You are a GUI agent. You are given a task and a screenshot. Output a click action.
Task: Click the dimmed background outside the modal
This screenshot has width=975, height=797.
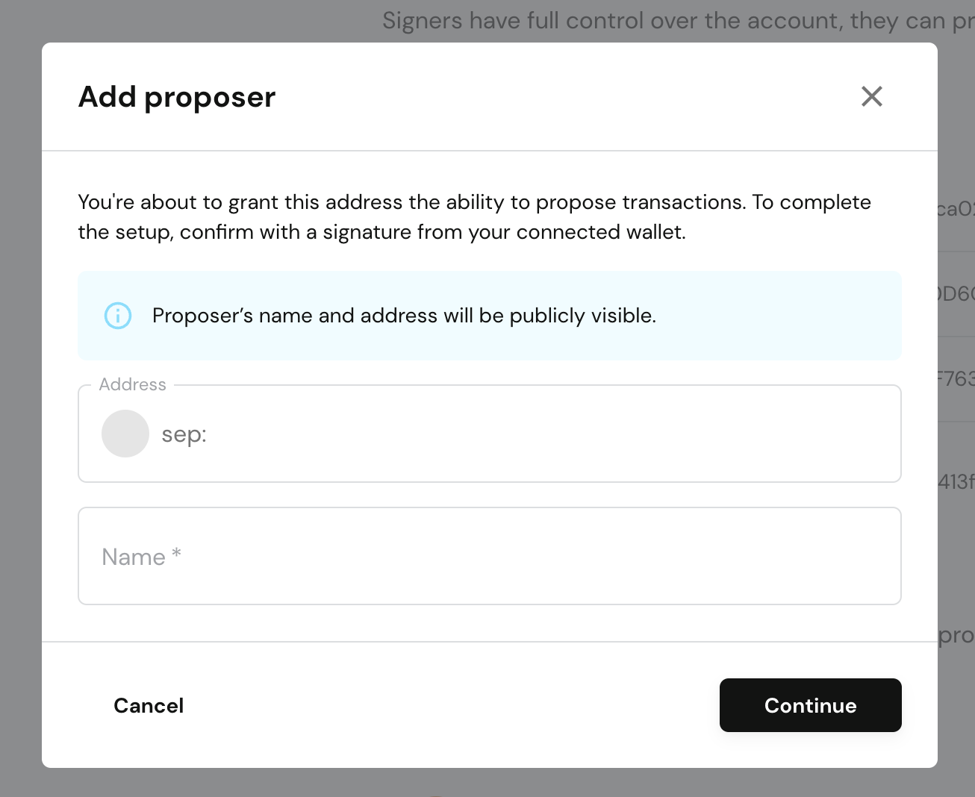(20, 398)
